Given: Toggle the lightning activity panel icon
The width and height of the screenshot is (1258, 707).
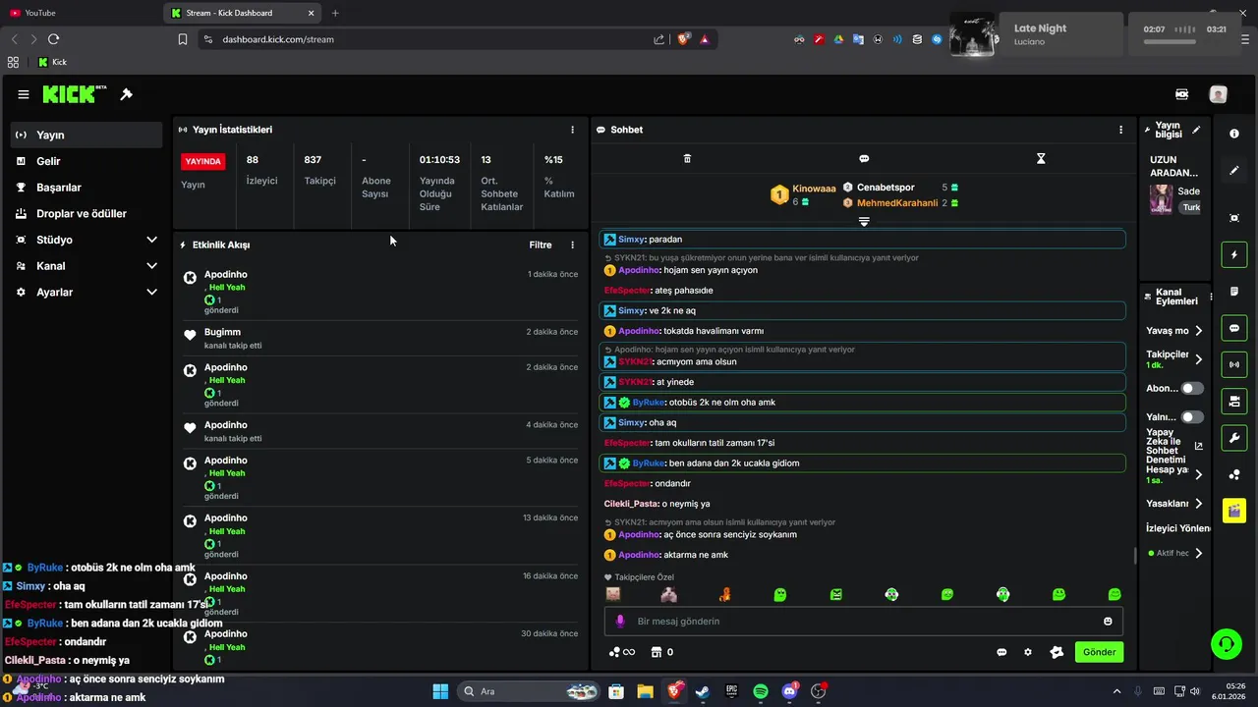Looking at the screenshot, I should click(1234, 255).
